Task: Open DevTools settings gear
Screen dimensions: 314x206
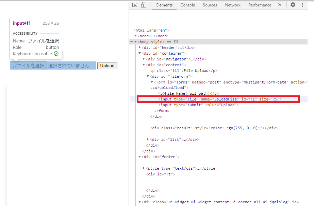Action: coord(293,5)
